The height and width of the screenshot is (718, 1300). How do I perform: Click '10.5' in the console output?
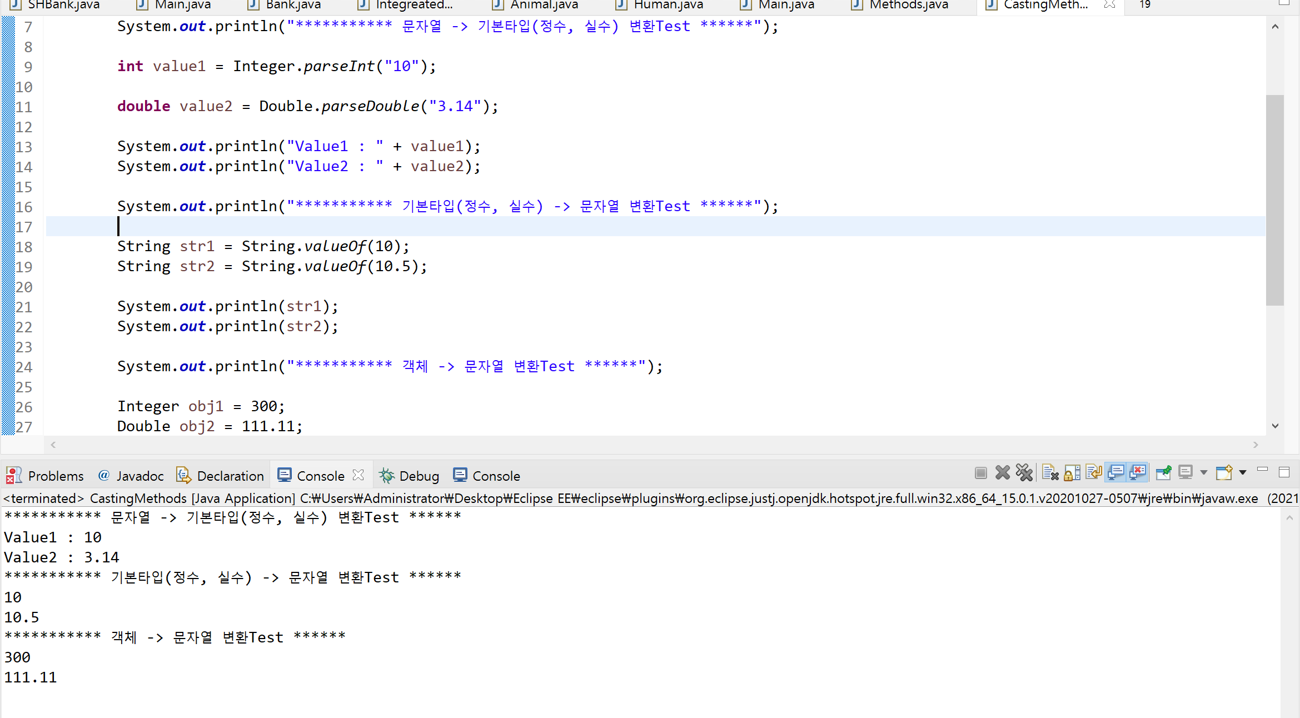tap(22, 617)
